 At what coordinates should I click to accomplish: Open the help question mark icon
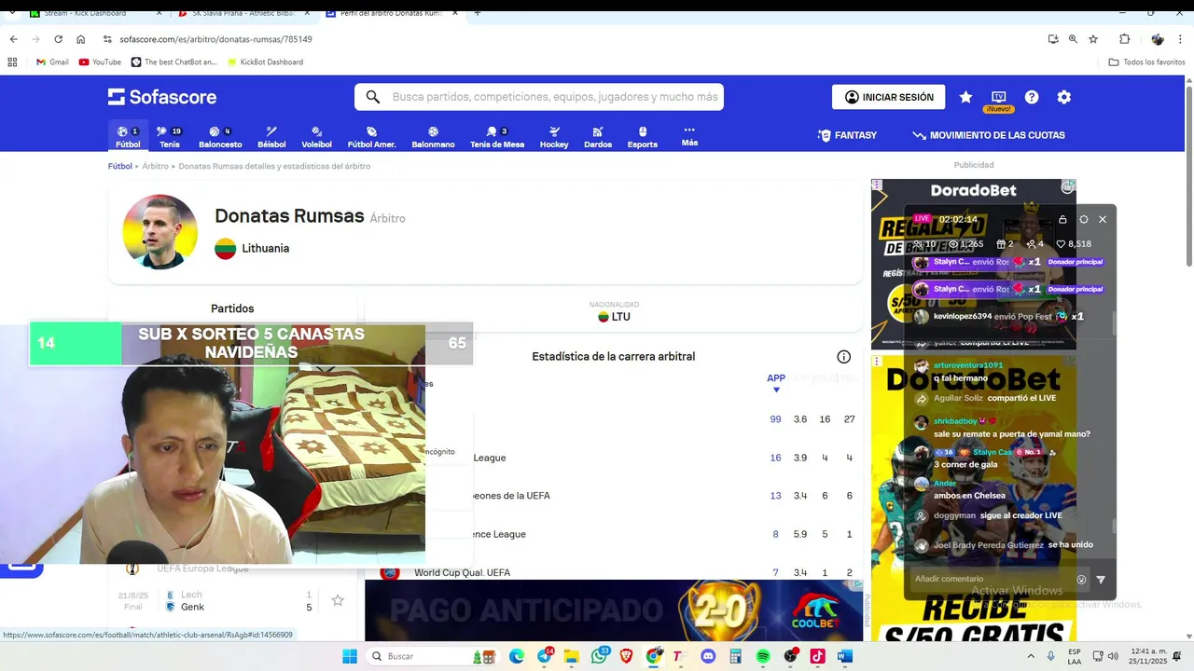click(x=1032, y=97)
